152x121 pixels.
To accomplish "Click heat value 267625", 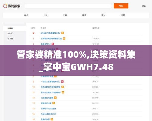I will point(95,87).
